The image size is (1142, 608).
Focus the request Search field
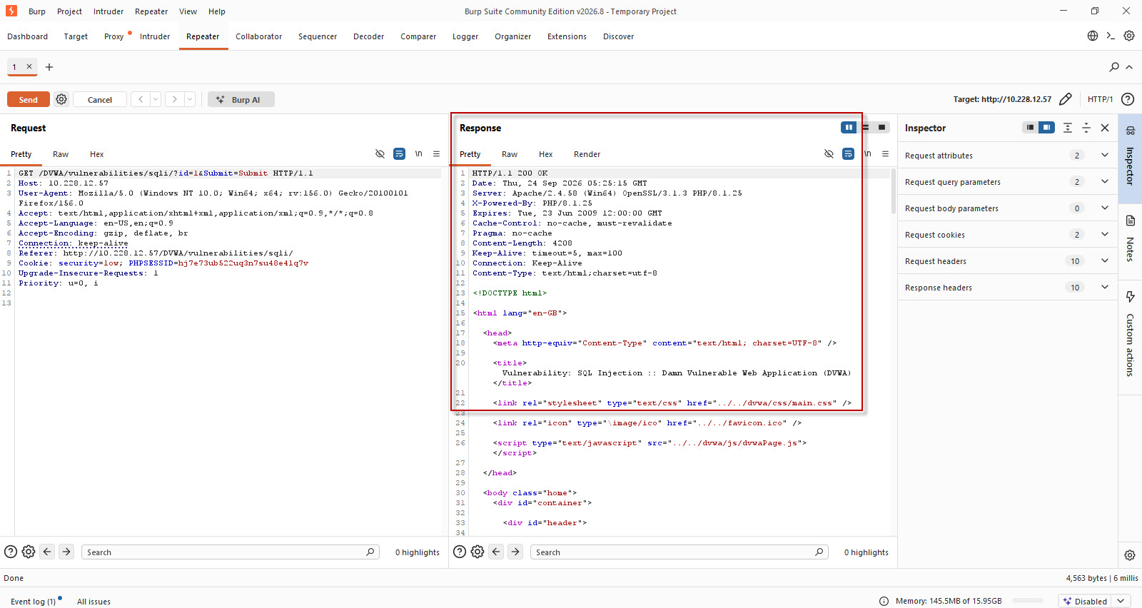(230, 552)
